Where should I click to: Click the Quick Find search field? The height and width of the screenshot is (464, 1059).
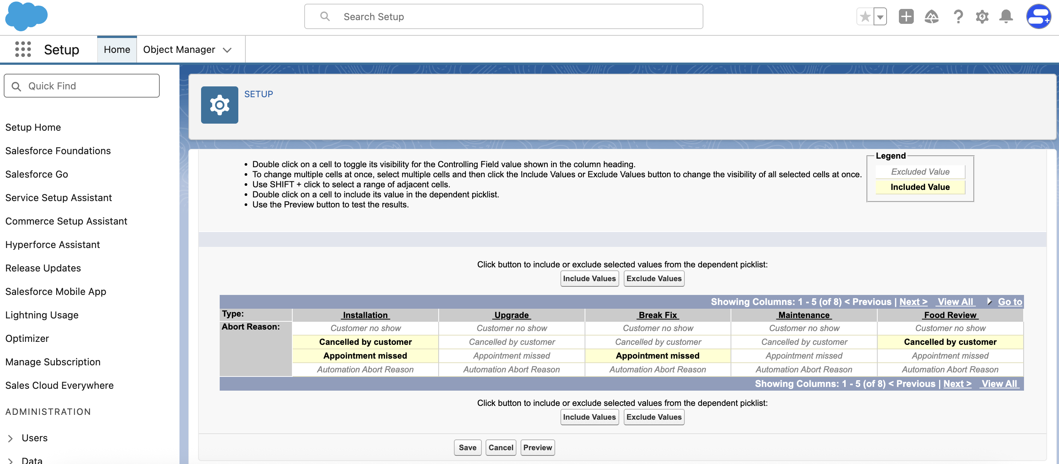[82, 86]
